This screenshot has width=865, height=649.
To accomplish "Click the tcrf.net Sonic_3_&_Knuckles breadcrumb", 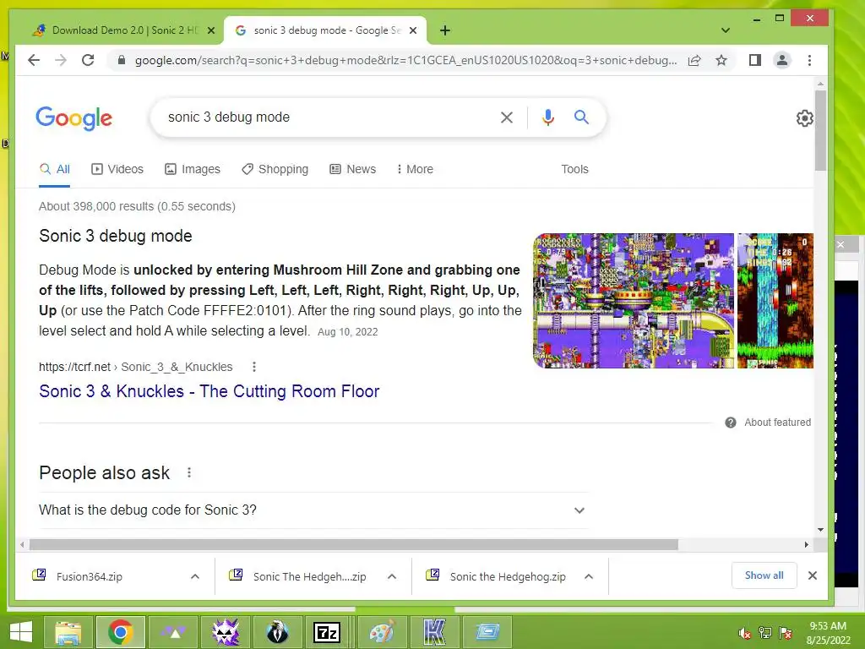I will pos(136,367).
